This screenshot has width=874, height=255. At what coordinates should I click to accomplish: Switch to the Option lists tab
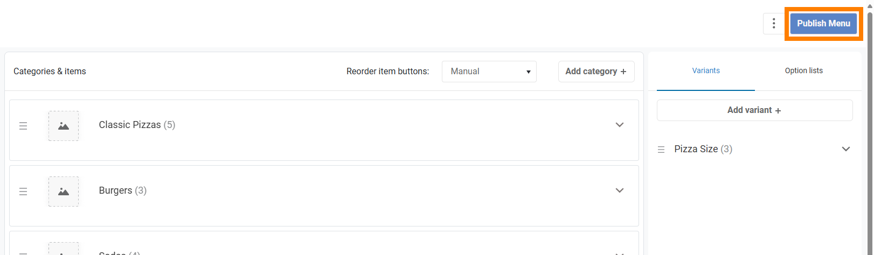point(803,70)
